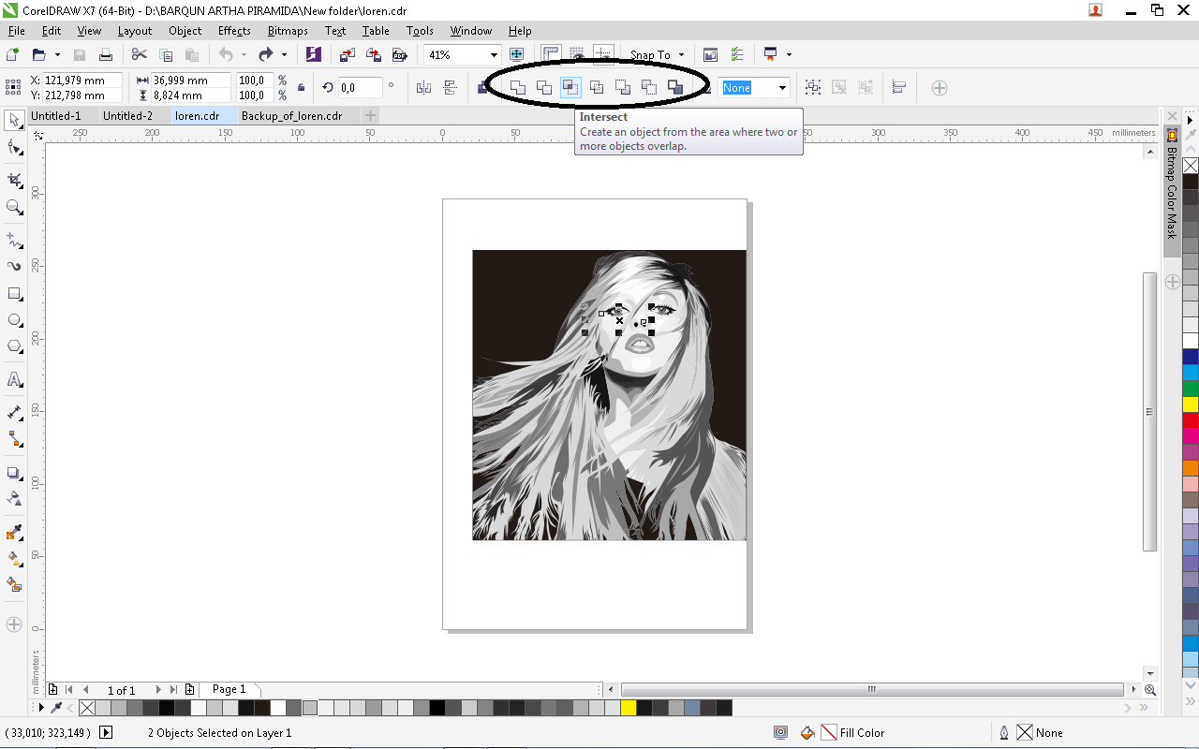Open the zoom level 41% dropdown

[x=494, y=55]
